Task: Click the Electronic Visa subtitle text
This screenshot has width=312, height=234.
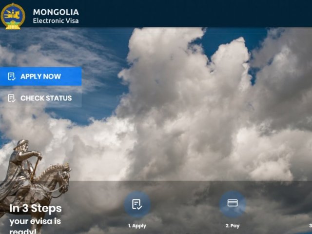Action: [x=56, y=20]
